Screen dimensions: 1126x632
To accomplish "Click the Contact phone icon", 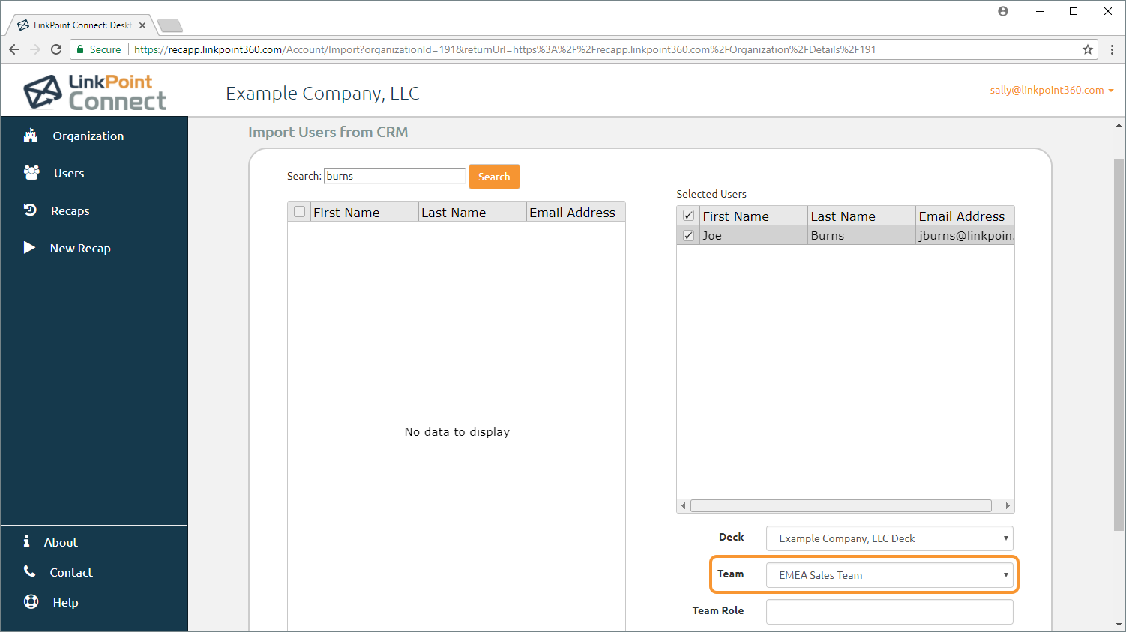I will [30, 571].
